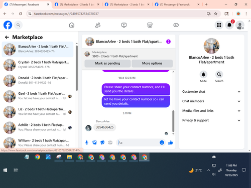Image resolution: width=251 pixels, height=188 pixels.
Task: Expand Media, files and links section
Action: pyautogui.click(x=211, y=111)
